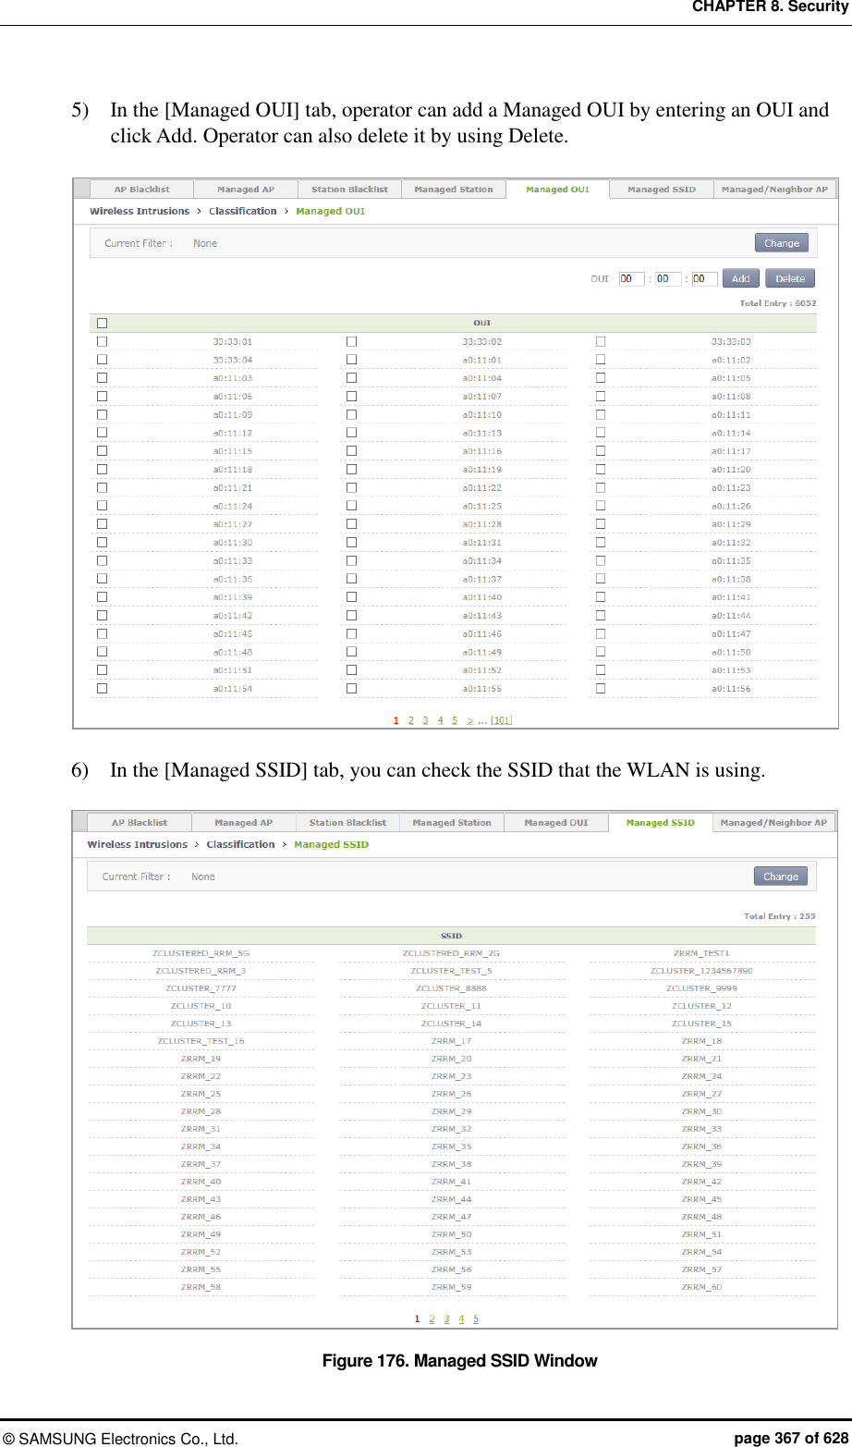The image size is (852, 1447).
Task: Click the Wireless Intrusions breadcrumb
Action: [x=139, y=211]
